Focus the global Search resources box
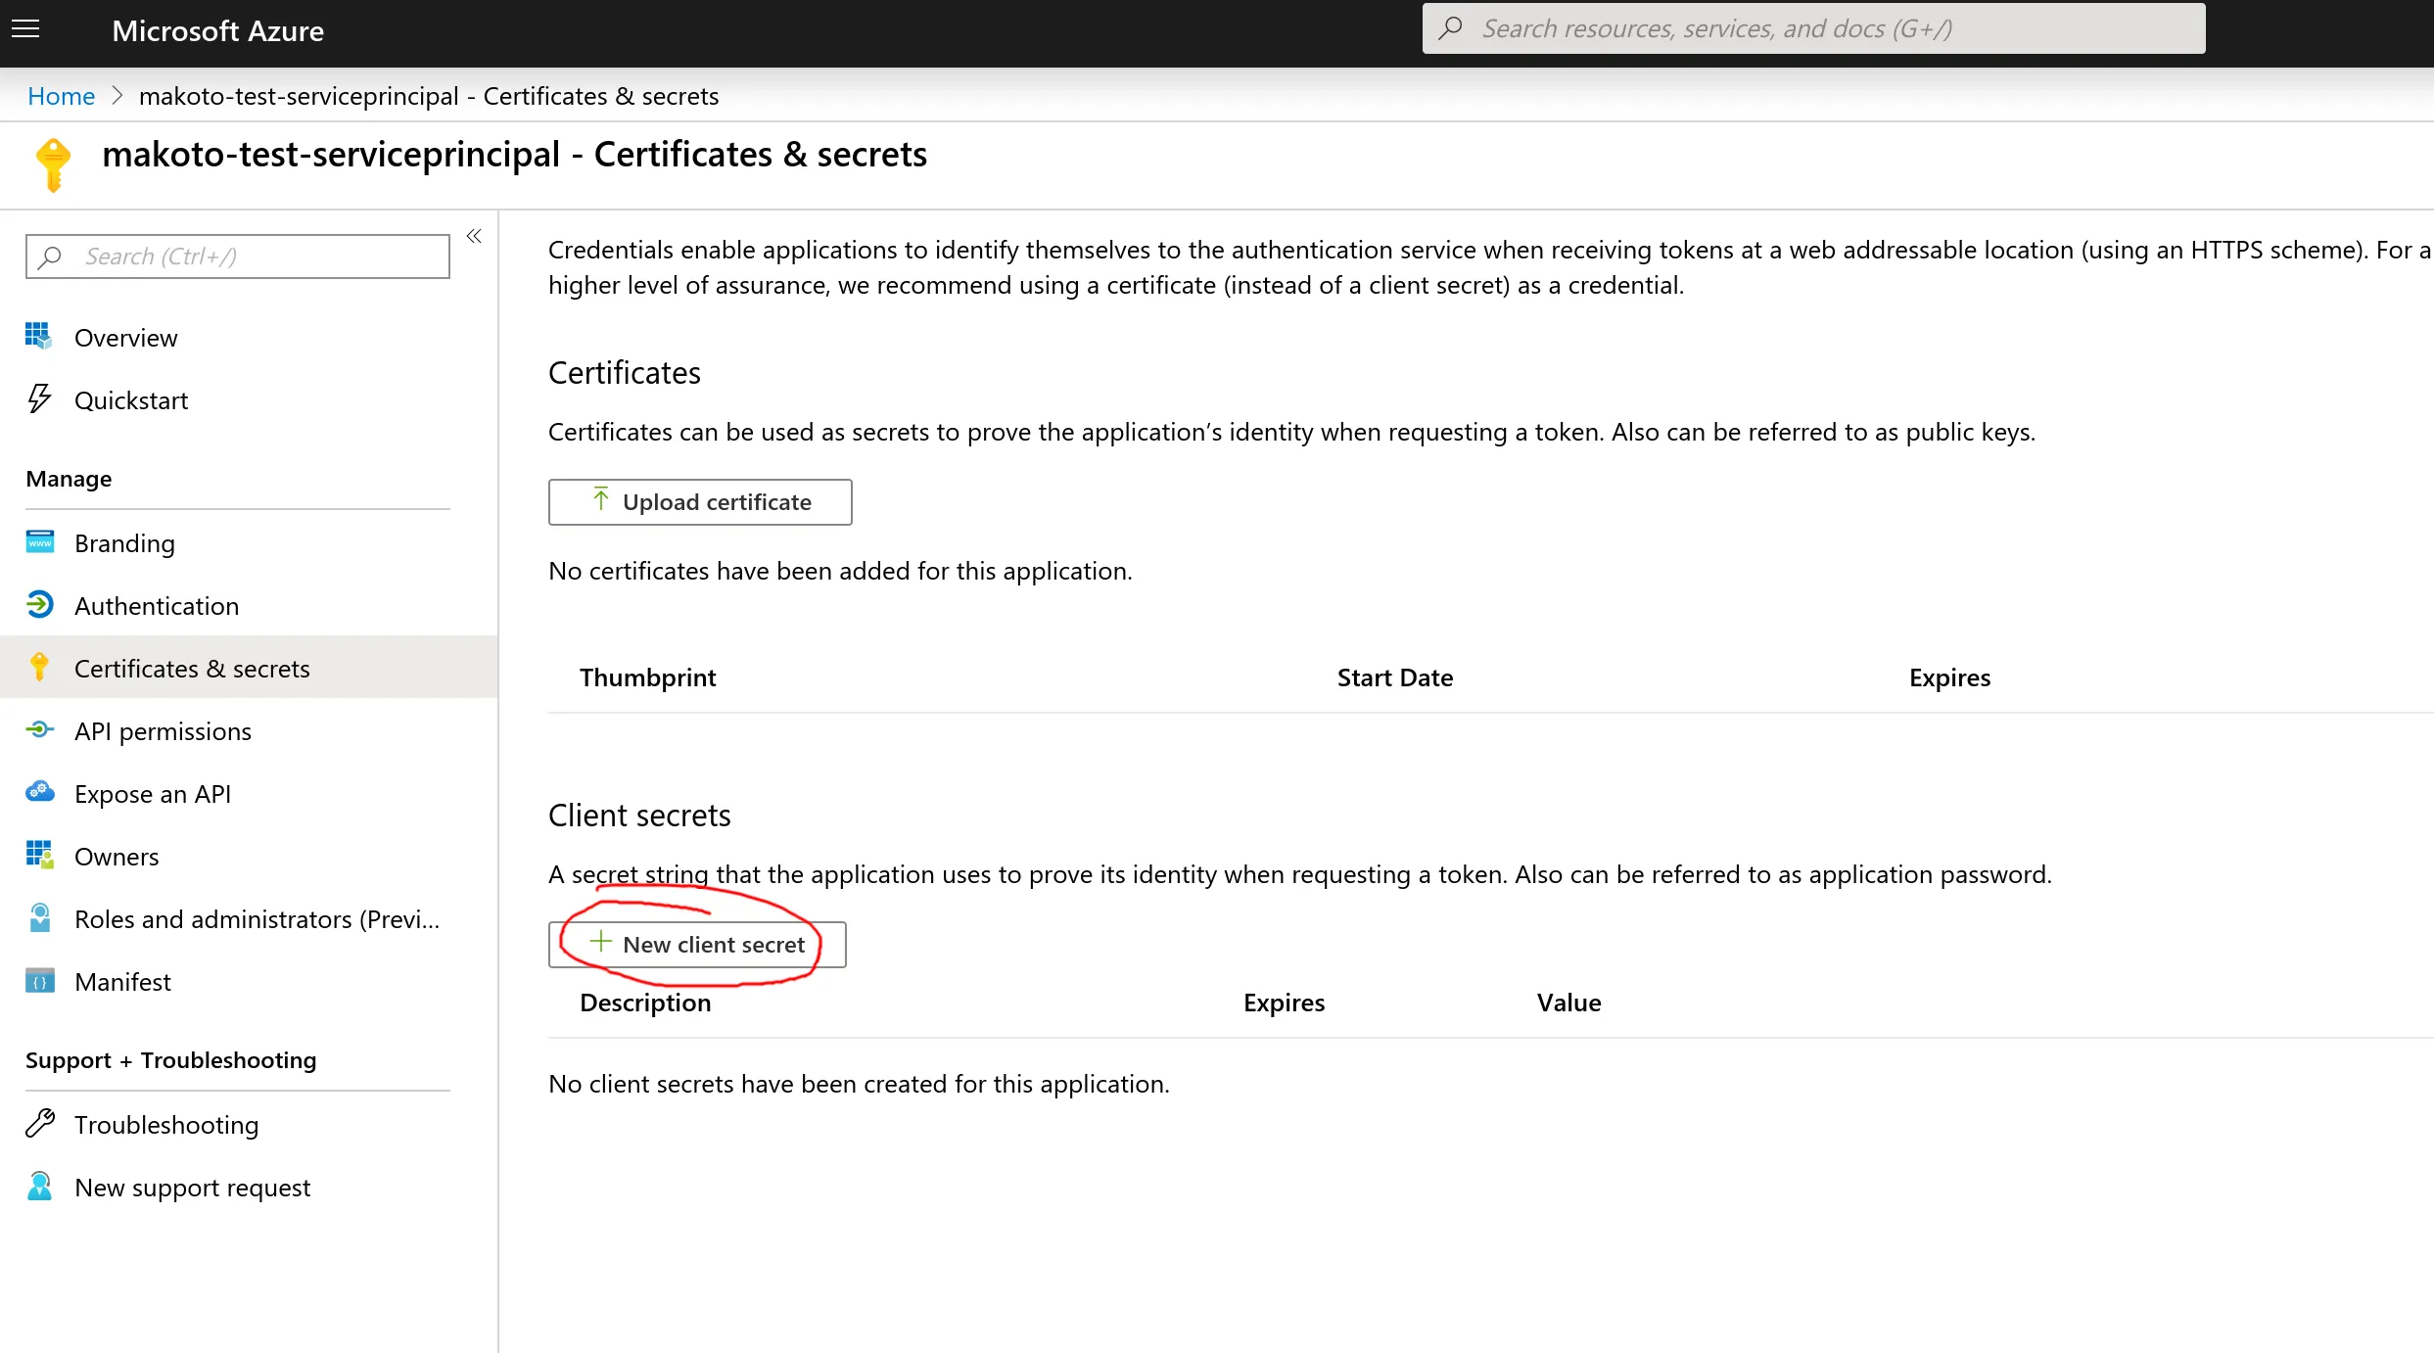This screenshot has width=2434, height=1353. [x=1813, y=28]
